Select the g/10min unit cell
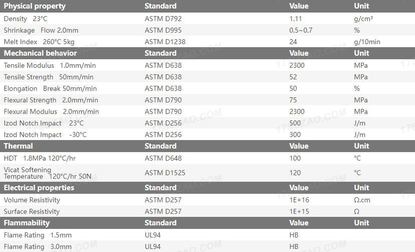This screenshot has width=415, height=252. [367, 42]
